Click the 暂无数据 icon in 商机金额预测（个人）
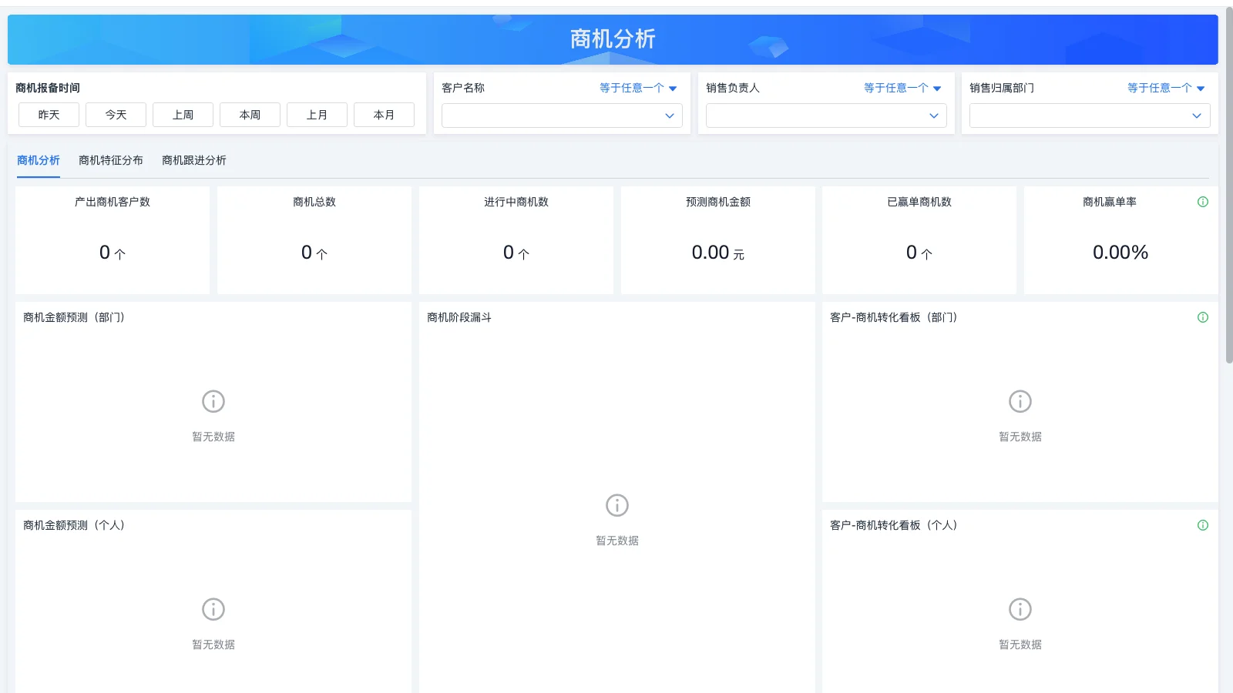The height and width of the screenshot is (693, 1233). 213,609
